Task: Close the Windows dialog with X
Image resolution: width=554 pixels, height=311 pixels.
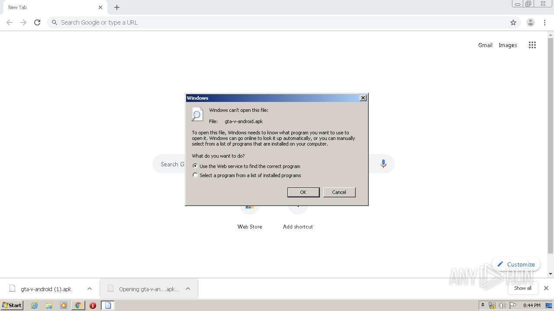Action: (x=363, y=98)
